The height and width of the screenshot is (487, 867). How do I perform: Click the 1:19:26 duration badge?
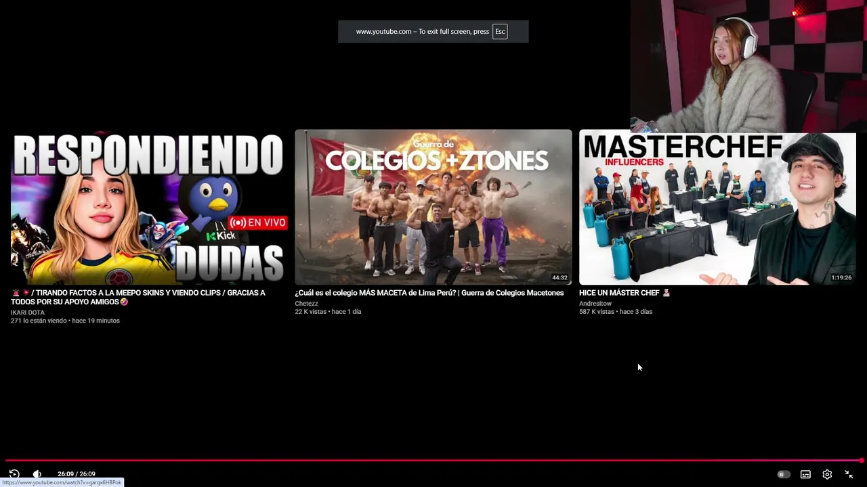841,277
